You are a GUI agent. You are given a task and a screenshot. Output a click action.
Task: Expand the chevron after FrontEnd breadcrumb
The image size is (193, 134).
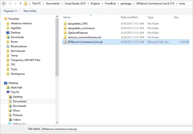(x=118, y=4)
